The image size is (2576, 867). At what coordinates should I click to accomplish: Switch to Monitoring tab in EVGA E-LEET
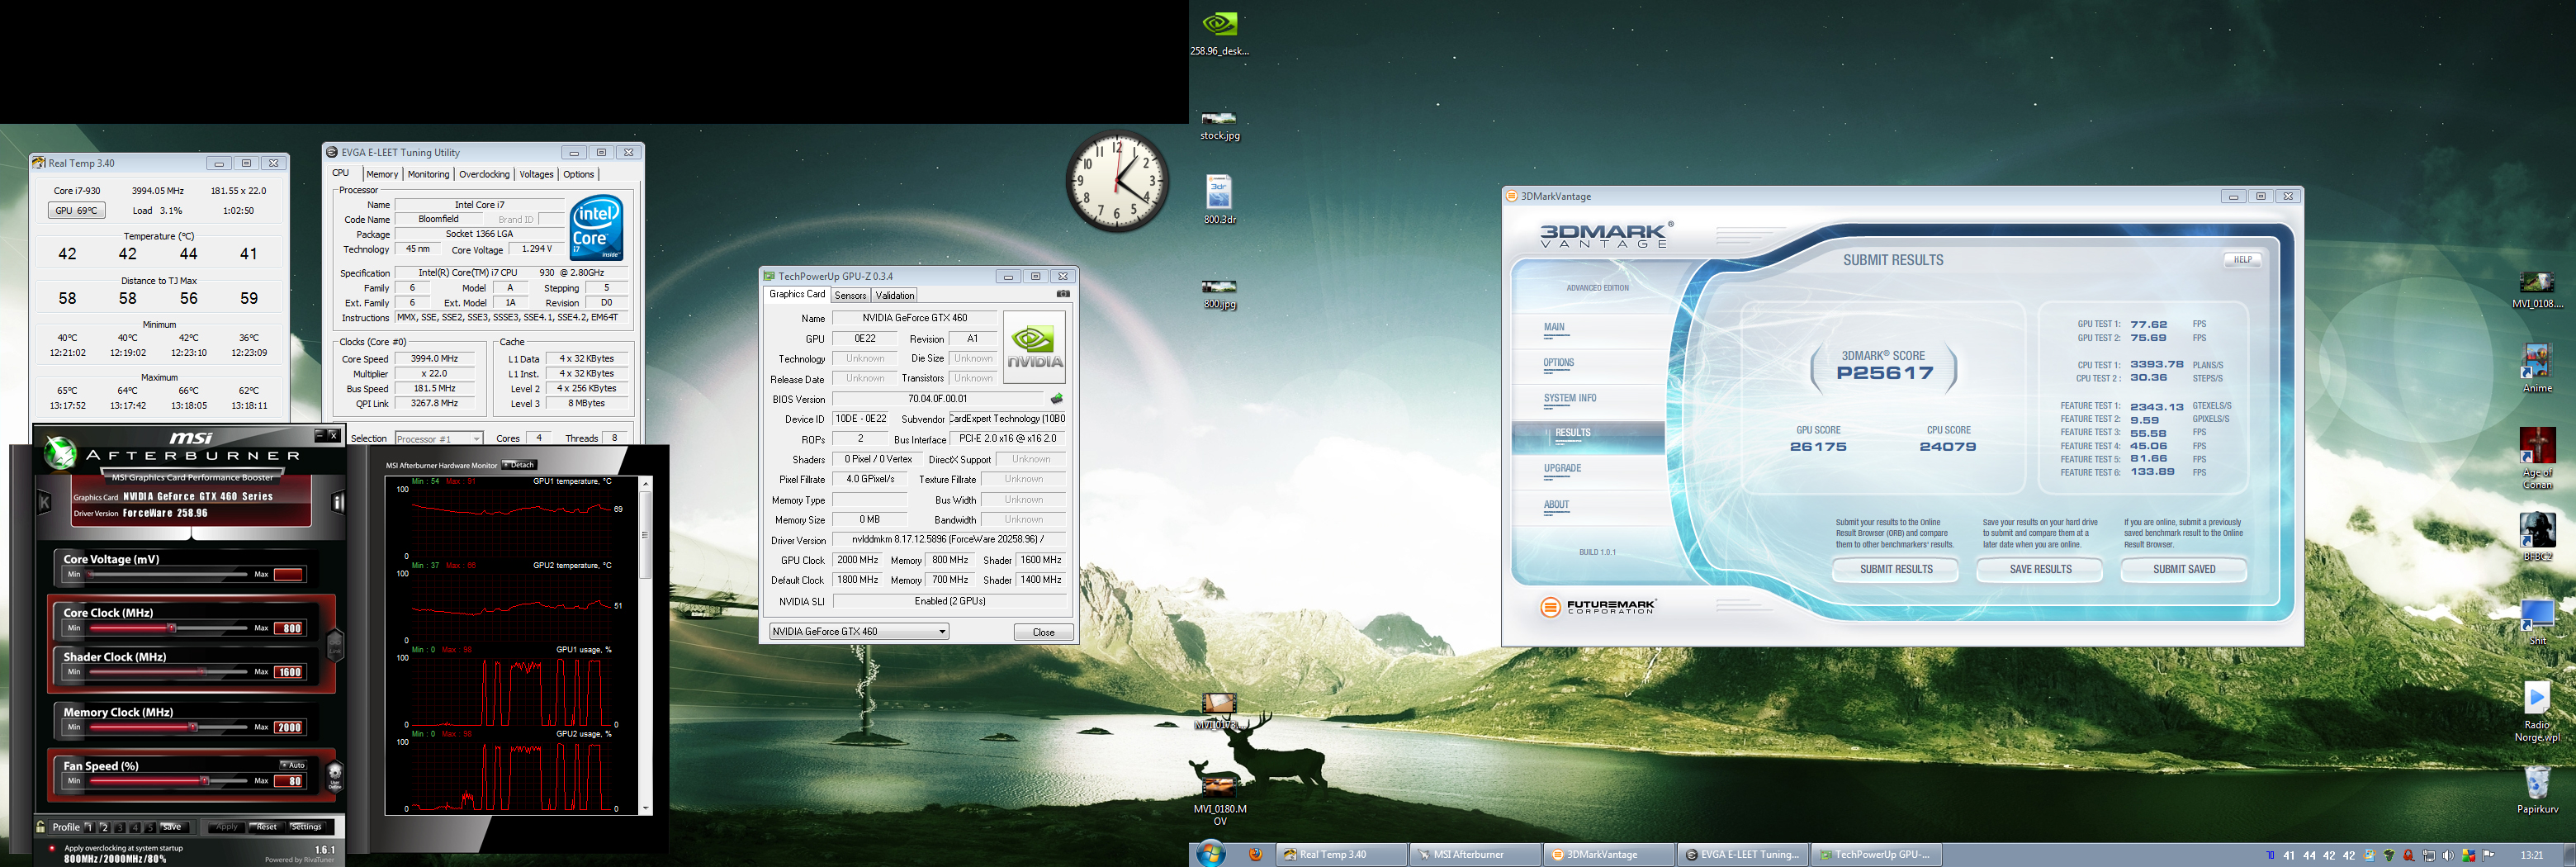point(428,174)
